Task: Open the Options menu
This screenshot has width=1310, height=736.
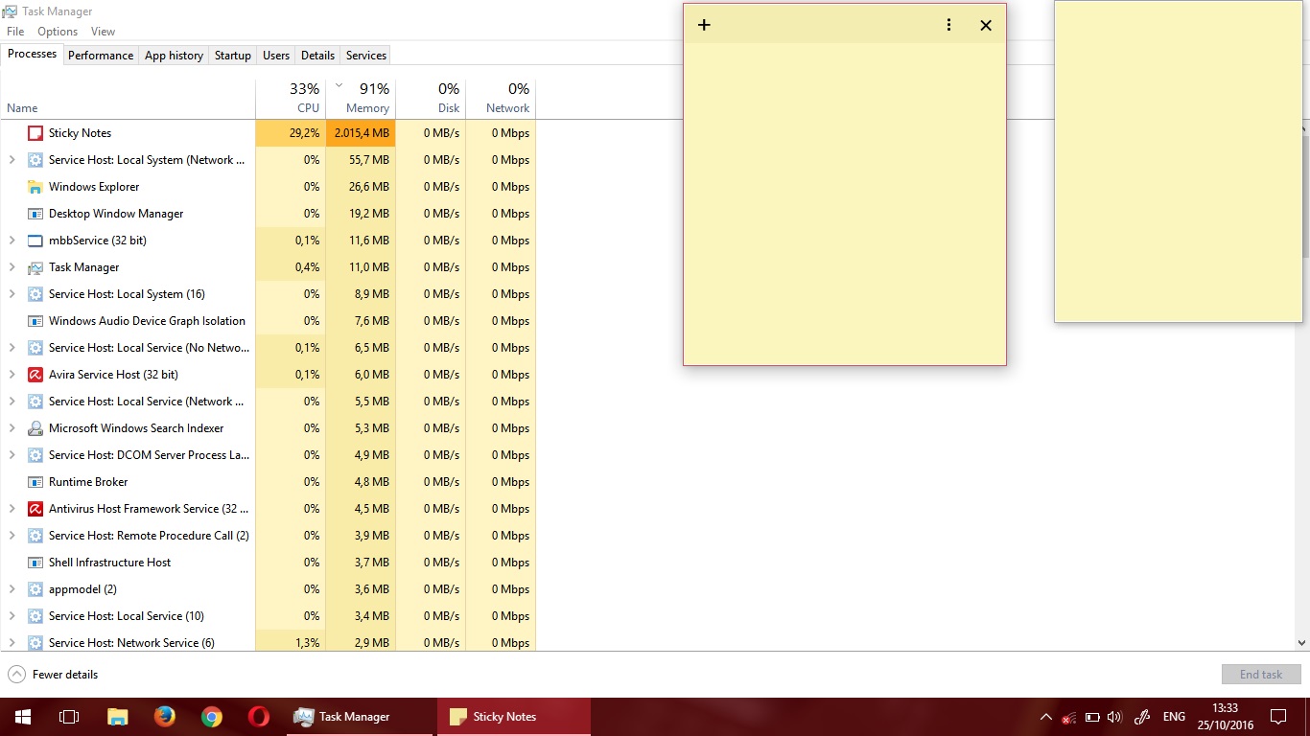Action: [58, 32]
